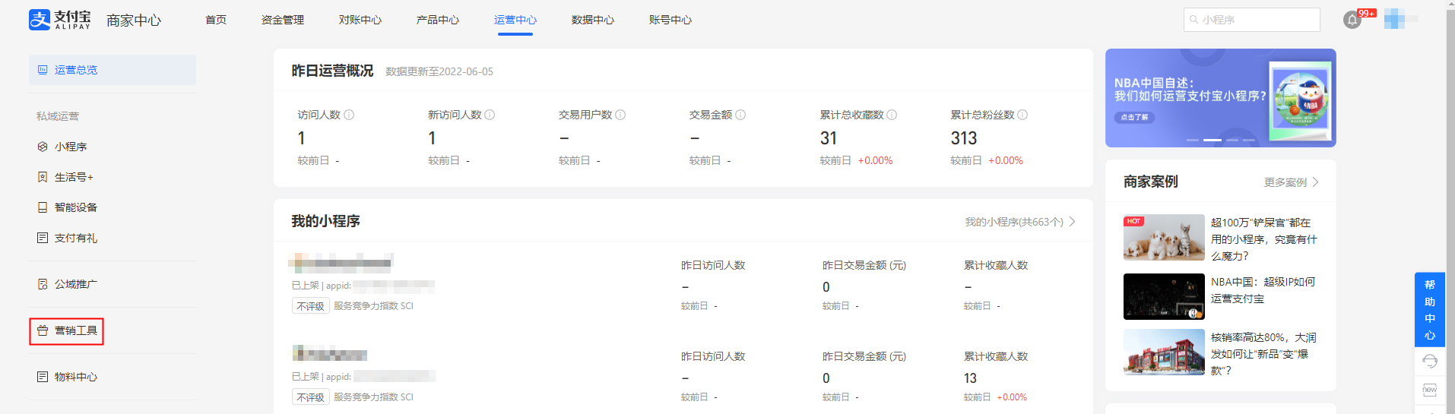Open the 资金管理 tab

[x=283, y=20]
